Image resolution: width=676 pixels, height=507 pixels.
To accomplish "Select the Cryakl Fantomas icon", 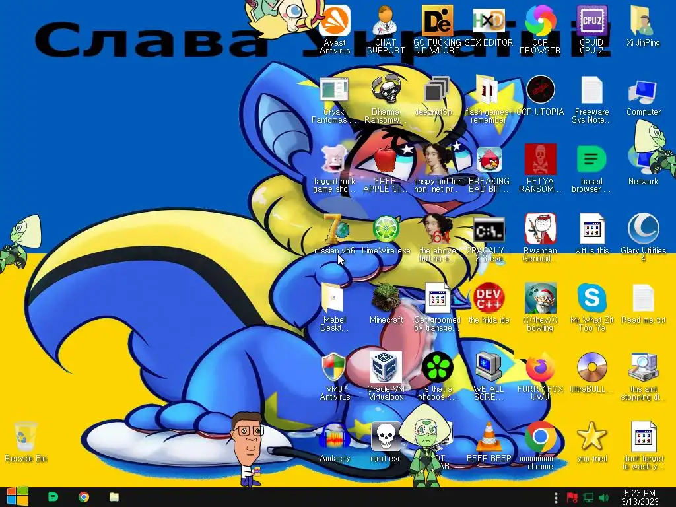I will 335,100.
